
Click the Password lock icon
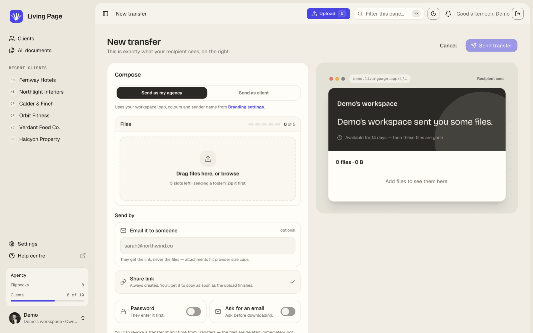click(123, 311)
